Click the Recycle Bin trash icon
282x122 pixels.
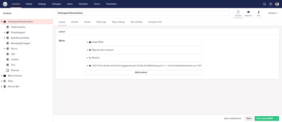pos(5,86)
